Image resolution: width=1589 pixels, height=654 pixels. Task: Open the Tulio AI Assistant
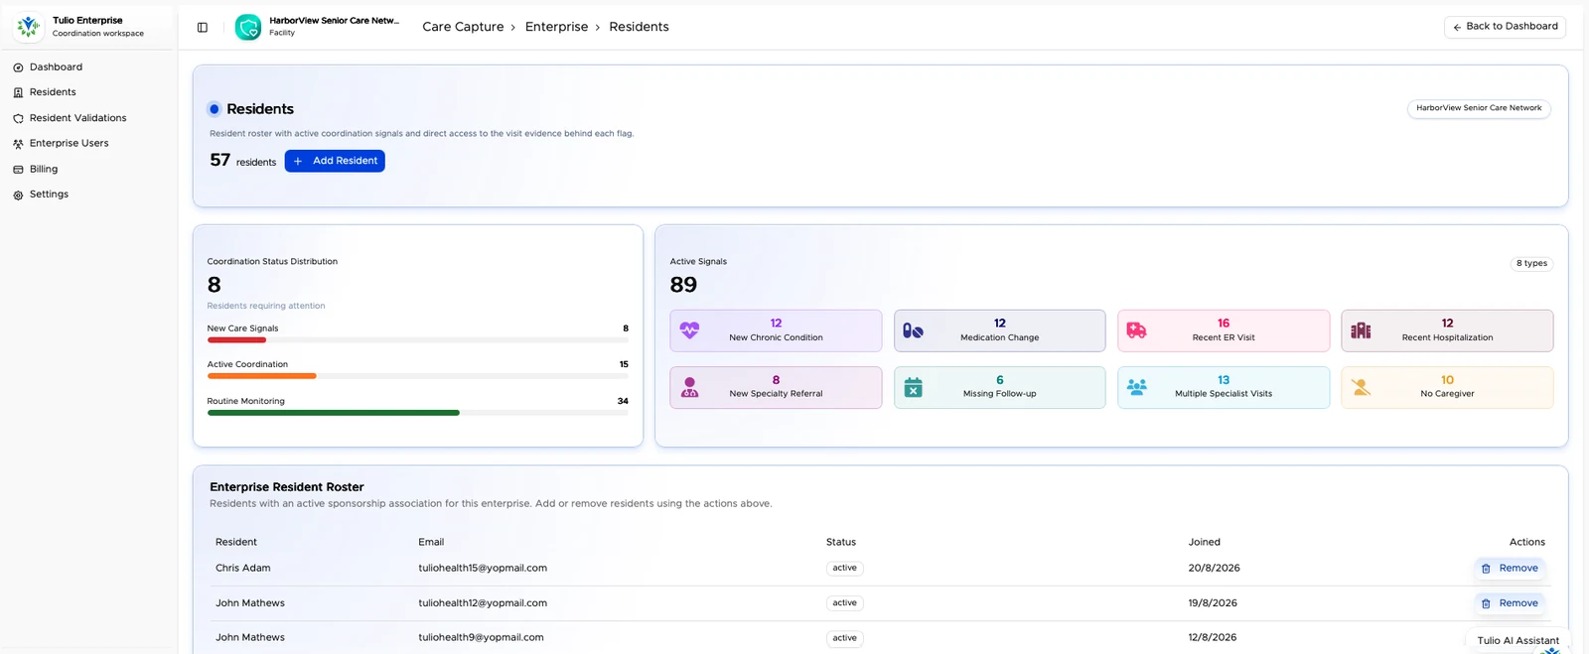(x=1517, y=640)
